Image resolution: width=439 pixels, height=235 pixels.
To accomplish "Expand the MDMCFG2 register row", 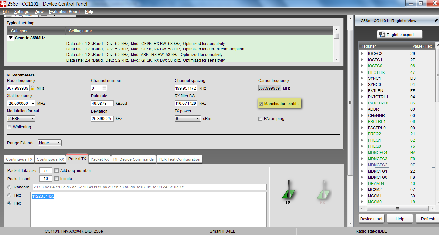I will coord(362,165).
